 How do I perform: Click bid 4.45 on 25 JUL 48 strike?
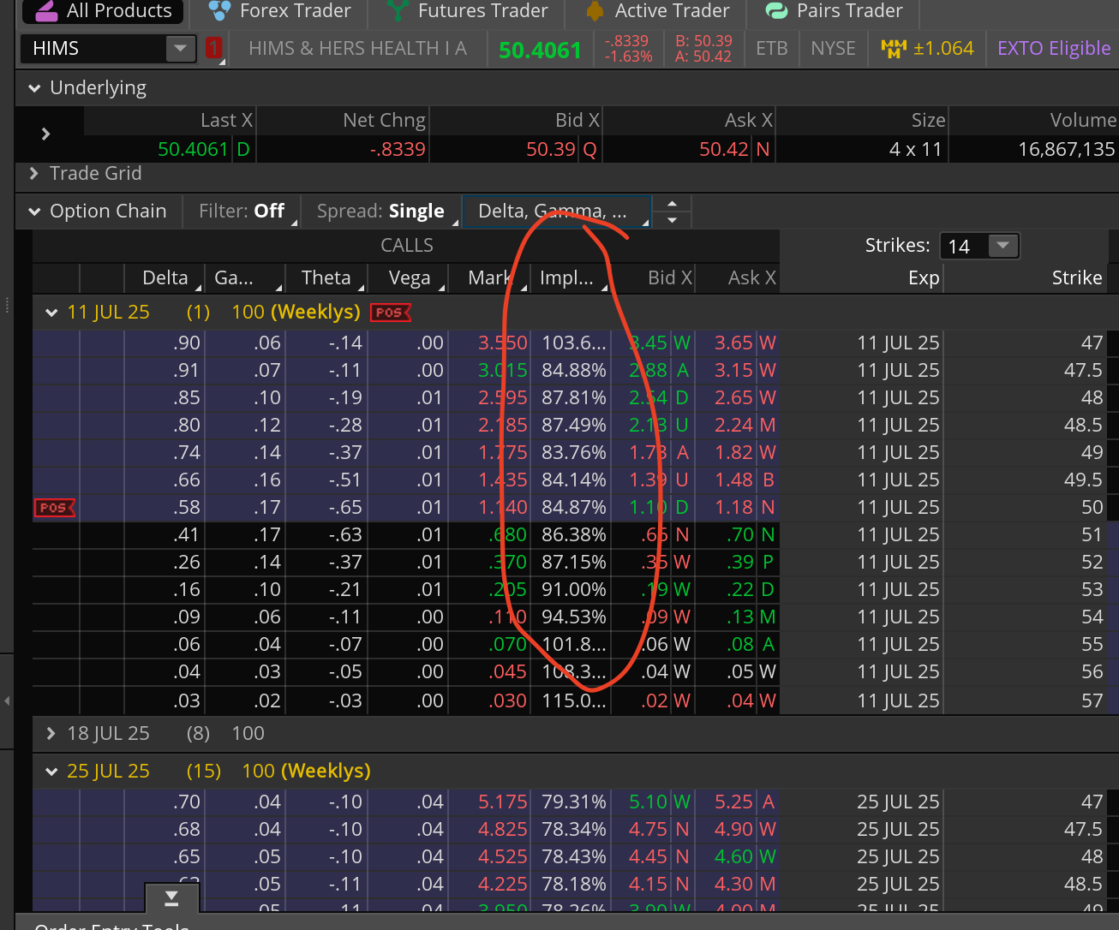648,857
